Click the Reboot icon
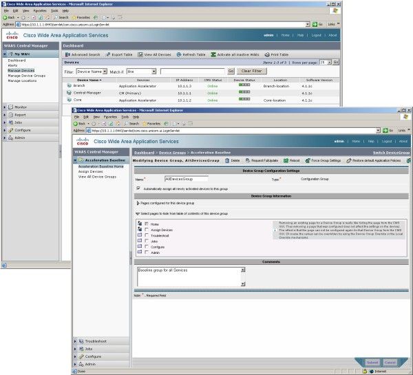Image resolution: width=413 pixels, height=375 pixels. [286, 160]
